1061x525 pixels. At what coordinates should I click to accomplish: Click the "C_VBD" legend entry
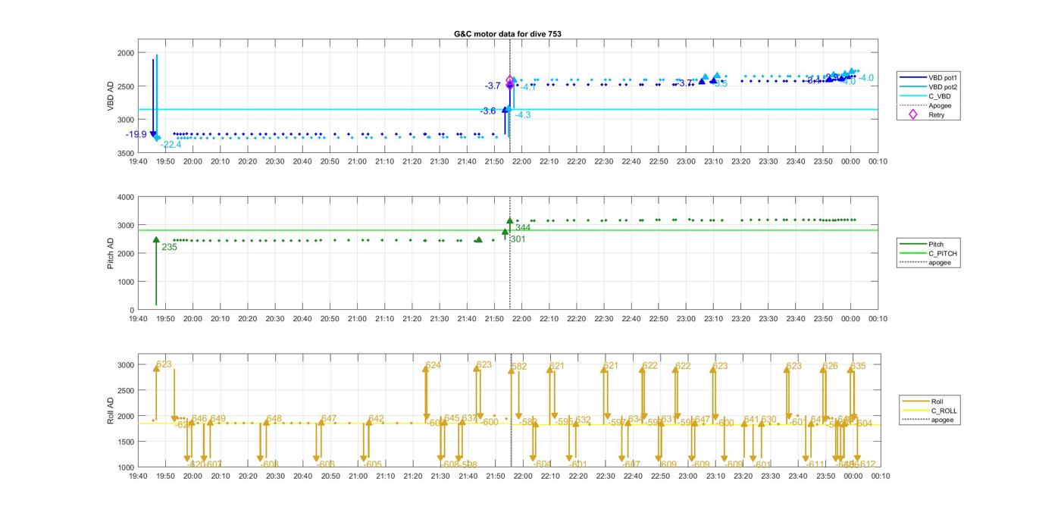click(940, 96)
